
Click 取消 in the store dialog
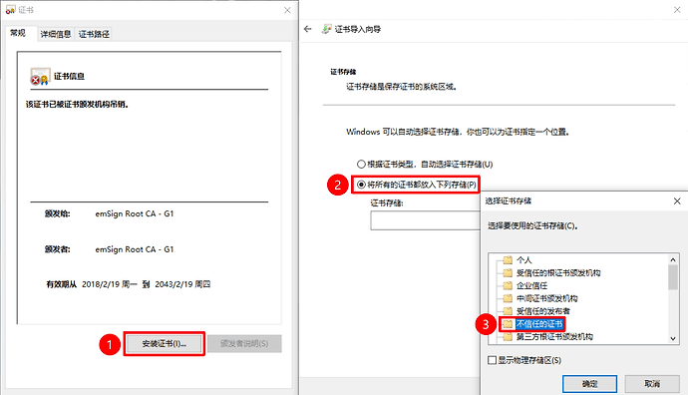click(x=652, y=384)
